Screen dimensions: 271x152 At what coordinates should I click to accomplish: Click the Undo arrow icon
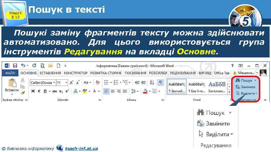(23, 66)
